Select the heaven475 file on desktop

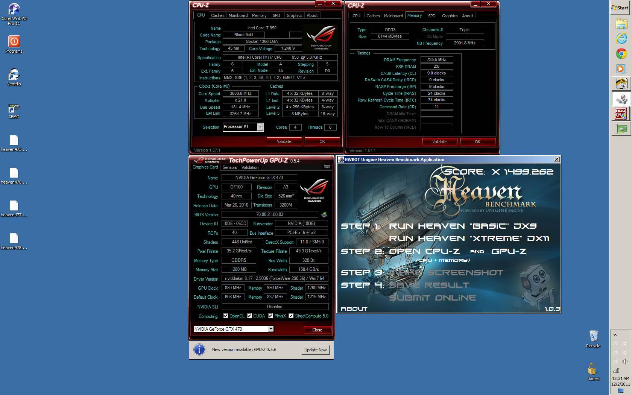pyautogui.click(x=14, y=143)
